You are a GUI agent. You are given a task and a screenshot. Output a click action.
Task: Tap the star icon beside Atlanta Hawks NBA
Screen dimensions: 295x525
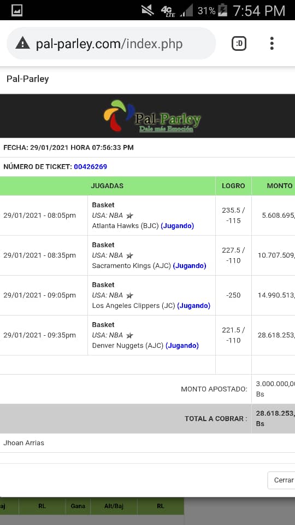pos(129,215)
